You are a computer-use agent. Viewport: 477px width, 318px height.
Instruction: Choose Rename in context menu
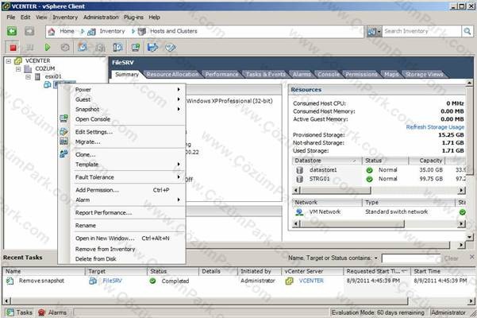click(x=86, y=226)
